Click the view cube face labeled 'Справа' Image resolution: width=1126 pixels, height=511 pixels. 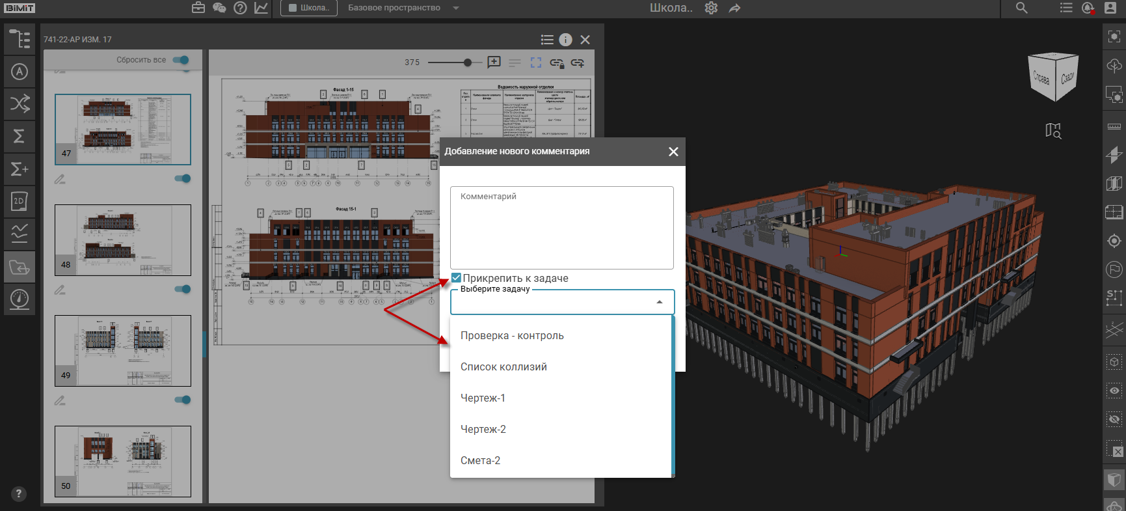pos(1041,79)
